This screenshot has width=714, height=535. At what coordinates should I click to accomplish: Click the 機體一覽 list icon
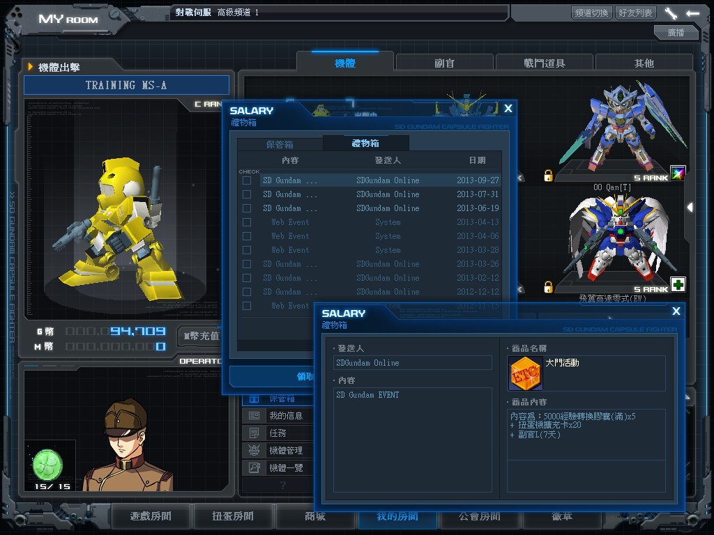point(254,467)
